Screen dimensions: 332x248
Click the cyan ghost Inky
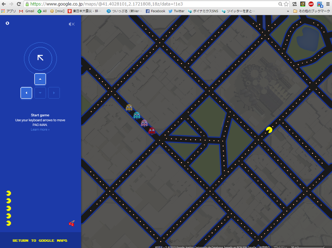137,115
